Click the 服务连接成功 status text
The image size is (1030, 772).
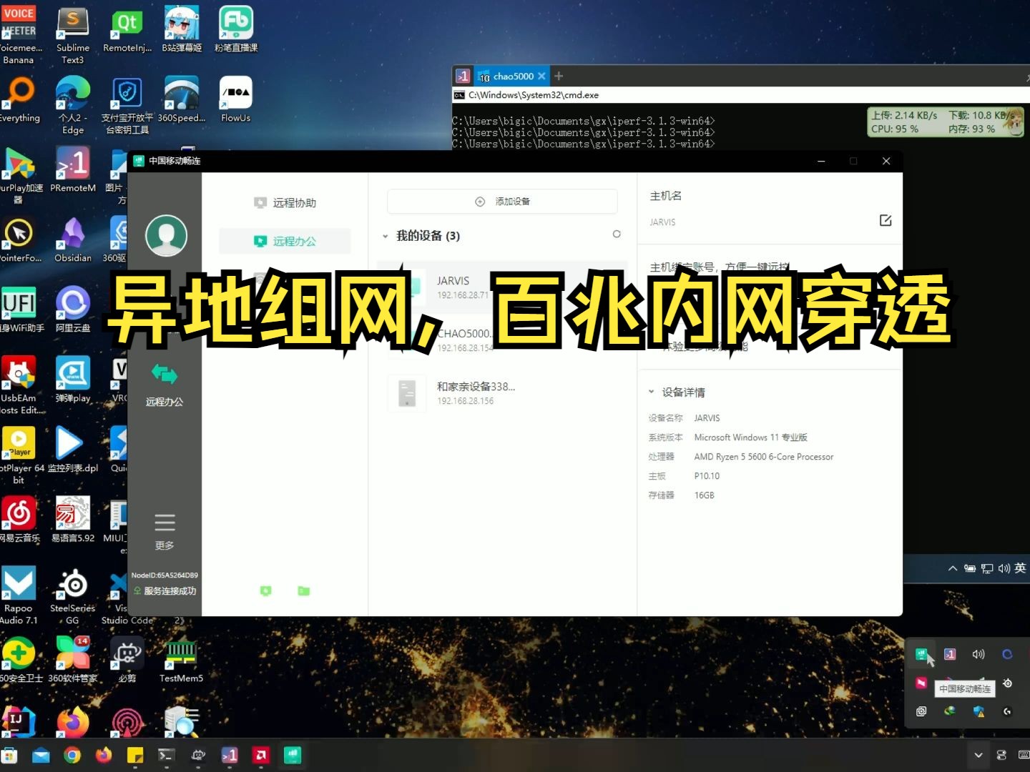(170, 591)
